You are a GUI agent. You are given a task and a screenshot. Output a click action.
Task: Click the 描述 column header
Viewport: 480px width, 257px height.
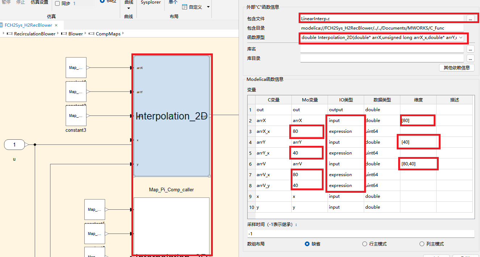coord(454,100)
